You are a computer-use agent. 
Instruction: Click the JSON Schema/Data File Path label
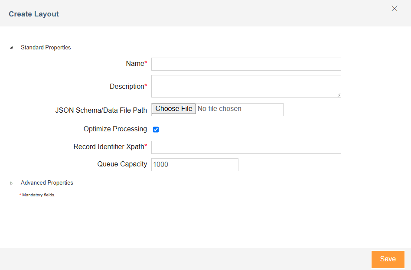pos(101,111)
